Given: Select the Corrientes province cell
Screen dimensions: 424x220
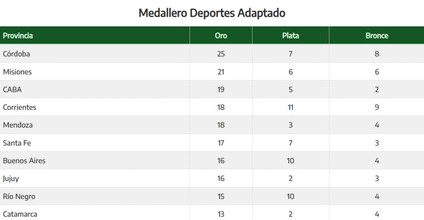Looking at the screenshot, I should pos(19,108).
